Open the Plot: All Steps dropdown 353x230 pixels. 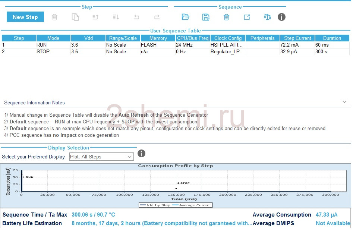coord(101,157)
